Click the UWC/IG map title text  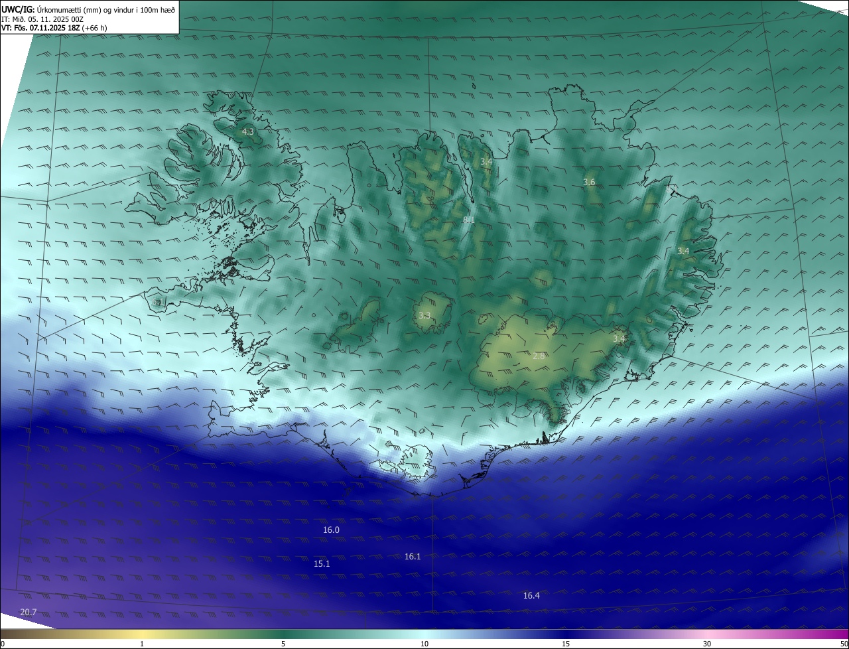click(x=88, y=10)
